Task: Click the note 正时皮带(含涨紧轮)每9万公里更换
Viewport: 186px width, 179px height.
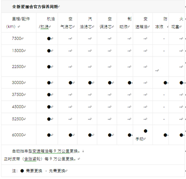Action: pos(41,159)
